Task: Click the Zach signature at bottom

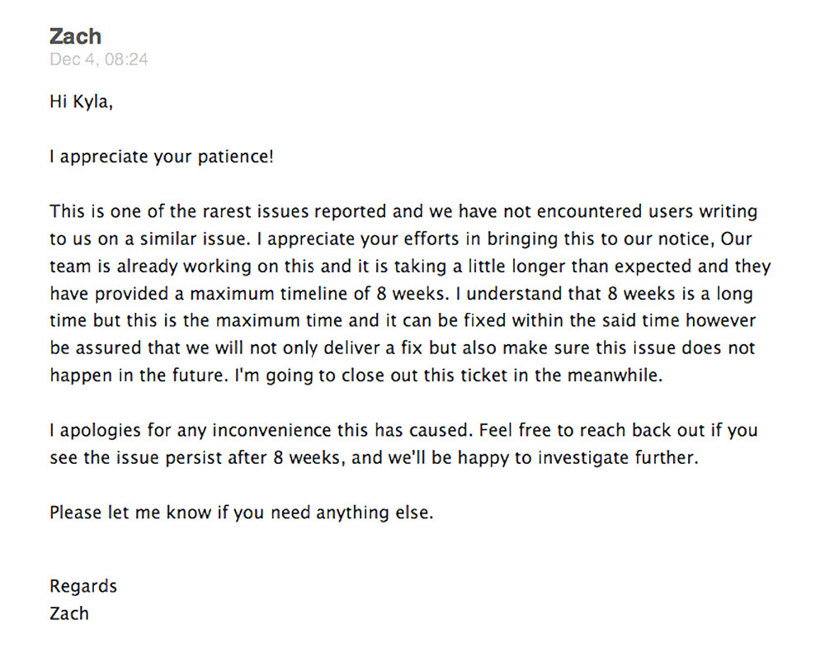Action: click(x=69, y=613)
